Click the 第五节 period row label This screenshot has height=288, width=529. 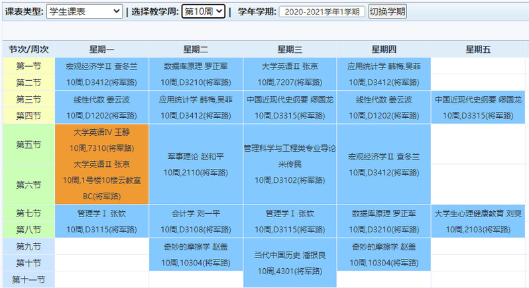pos(29,144)
